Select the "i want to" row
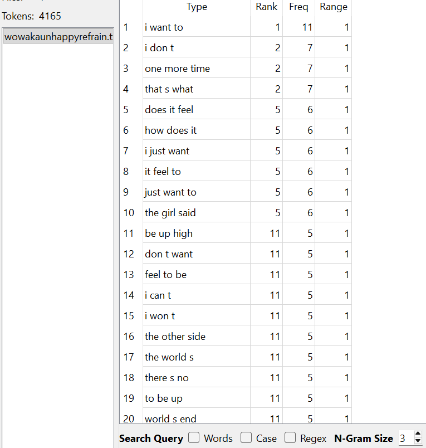Viewport: 426px width, 448px height. coord(164,27)
